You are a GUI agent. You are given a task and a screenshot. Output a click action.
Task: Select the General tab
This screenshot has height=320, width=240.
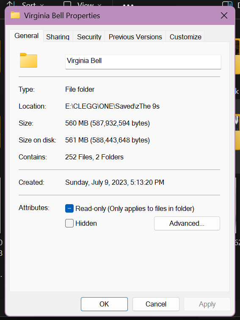pyautogui.click(x=26, y=36)
